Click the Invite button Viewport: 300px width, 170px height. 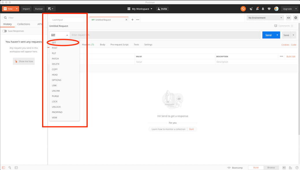[162, 9]
